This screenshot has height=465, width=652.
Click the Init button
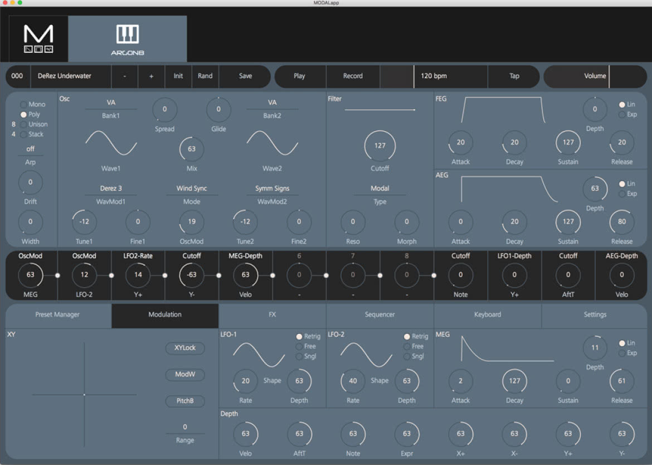tap(178, 76)
